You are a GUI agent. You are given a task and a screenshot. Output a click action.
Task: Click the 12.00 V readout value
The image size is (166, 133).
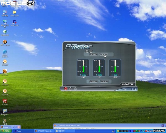point(84,75)
